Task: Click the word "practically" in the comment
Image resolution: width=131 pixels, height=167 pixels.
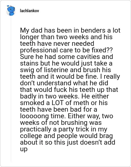Action: (x=36, y=129)
